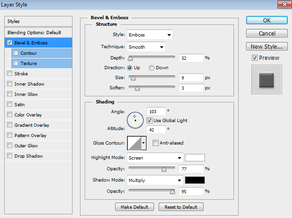
Task: Click the Angle degrees input field
Action: pos(156,111)
